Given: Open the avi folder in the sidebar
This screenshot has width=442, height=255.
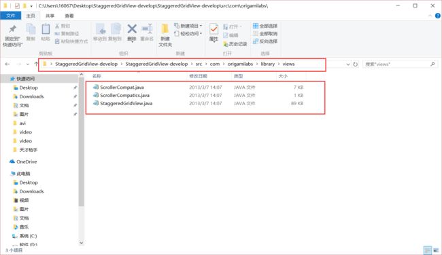Looking at the screenshot, I should point(22,123).
